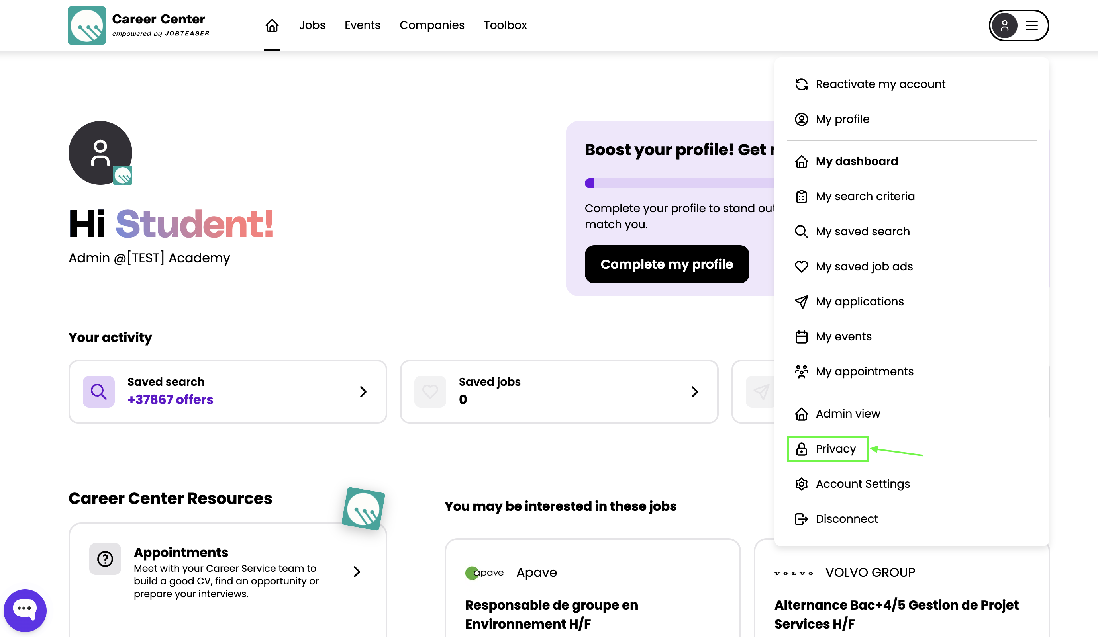Click the Saved search magnifier icon
This screenshot has height=637, width=1098.
pyautogui.click(x=98, y=391)
